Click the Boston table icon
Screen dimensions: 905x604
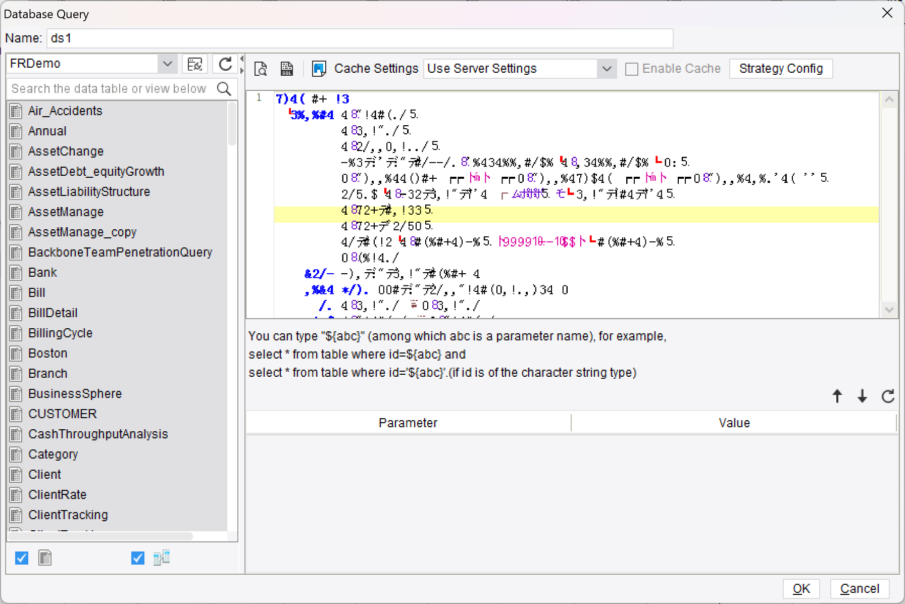[16, 354]
